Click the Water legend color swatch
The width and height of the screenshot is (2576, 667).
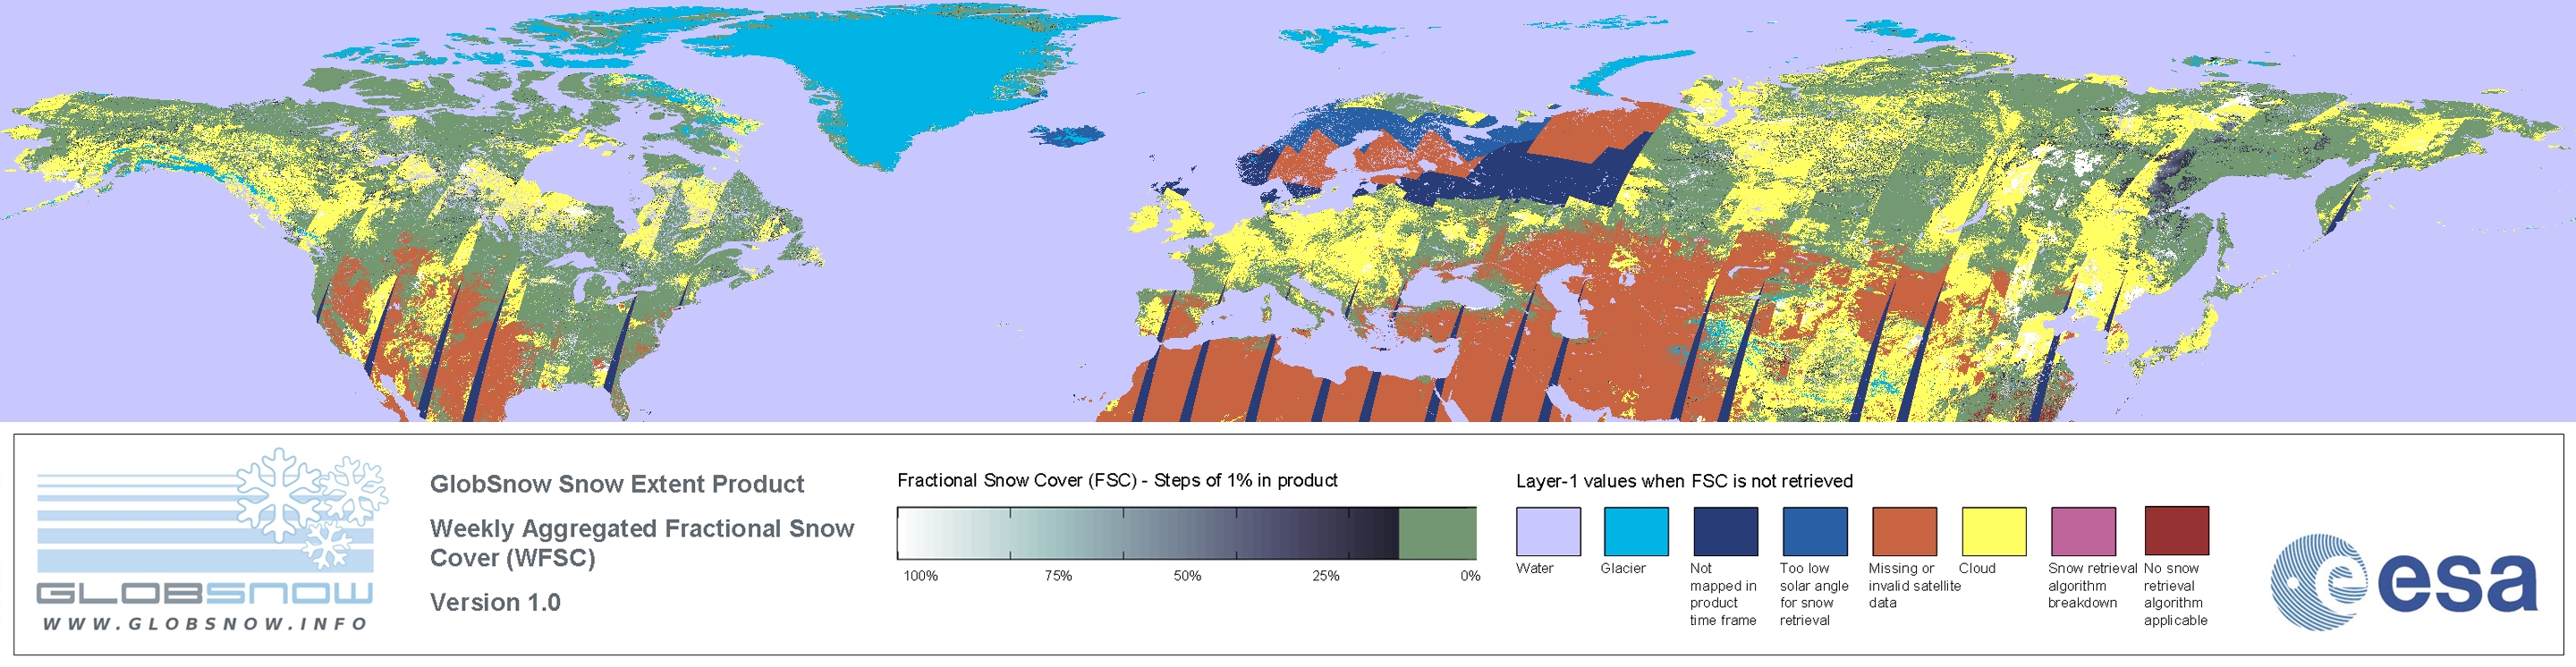tap(1548, 531)
